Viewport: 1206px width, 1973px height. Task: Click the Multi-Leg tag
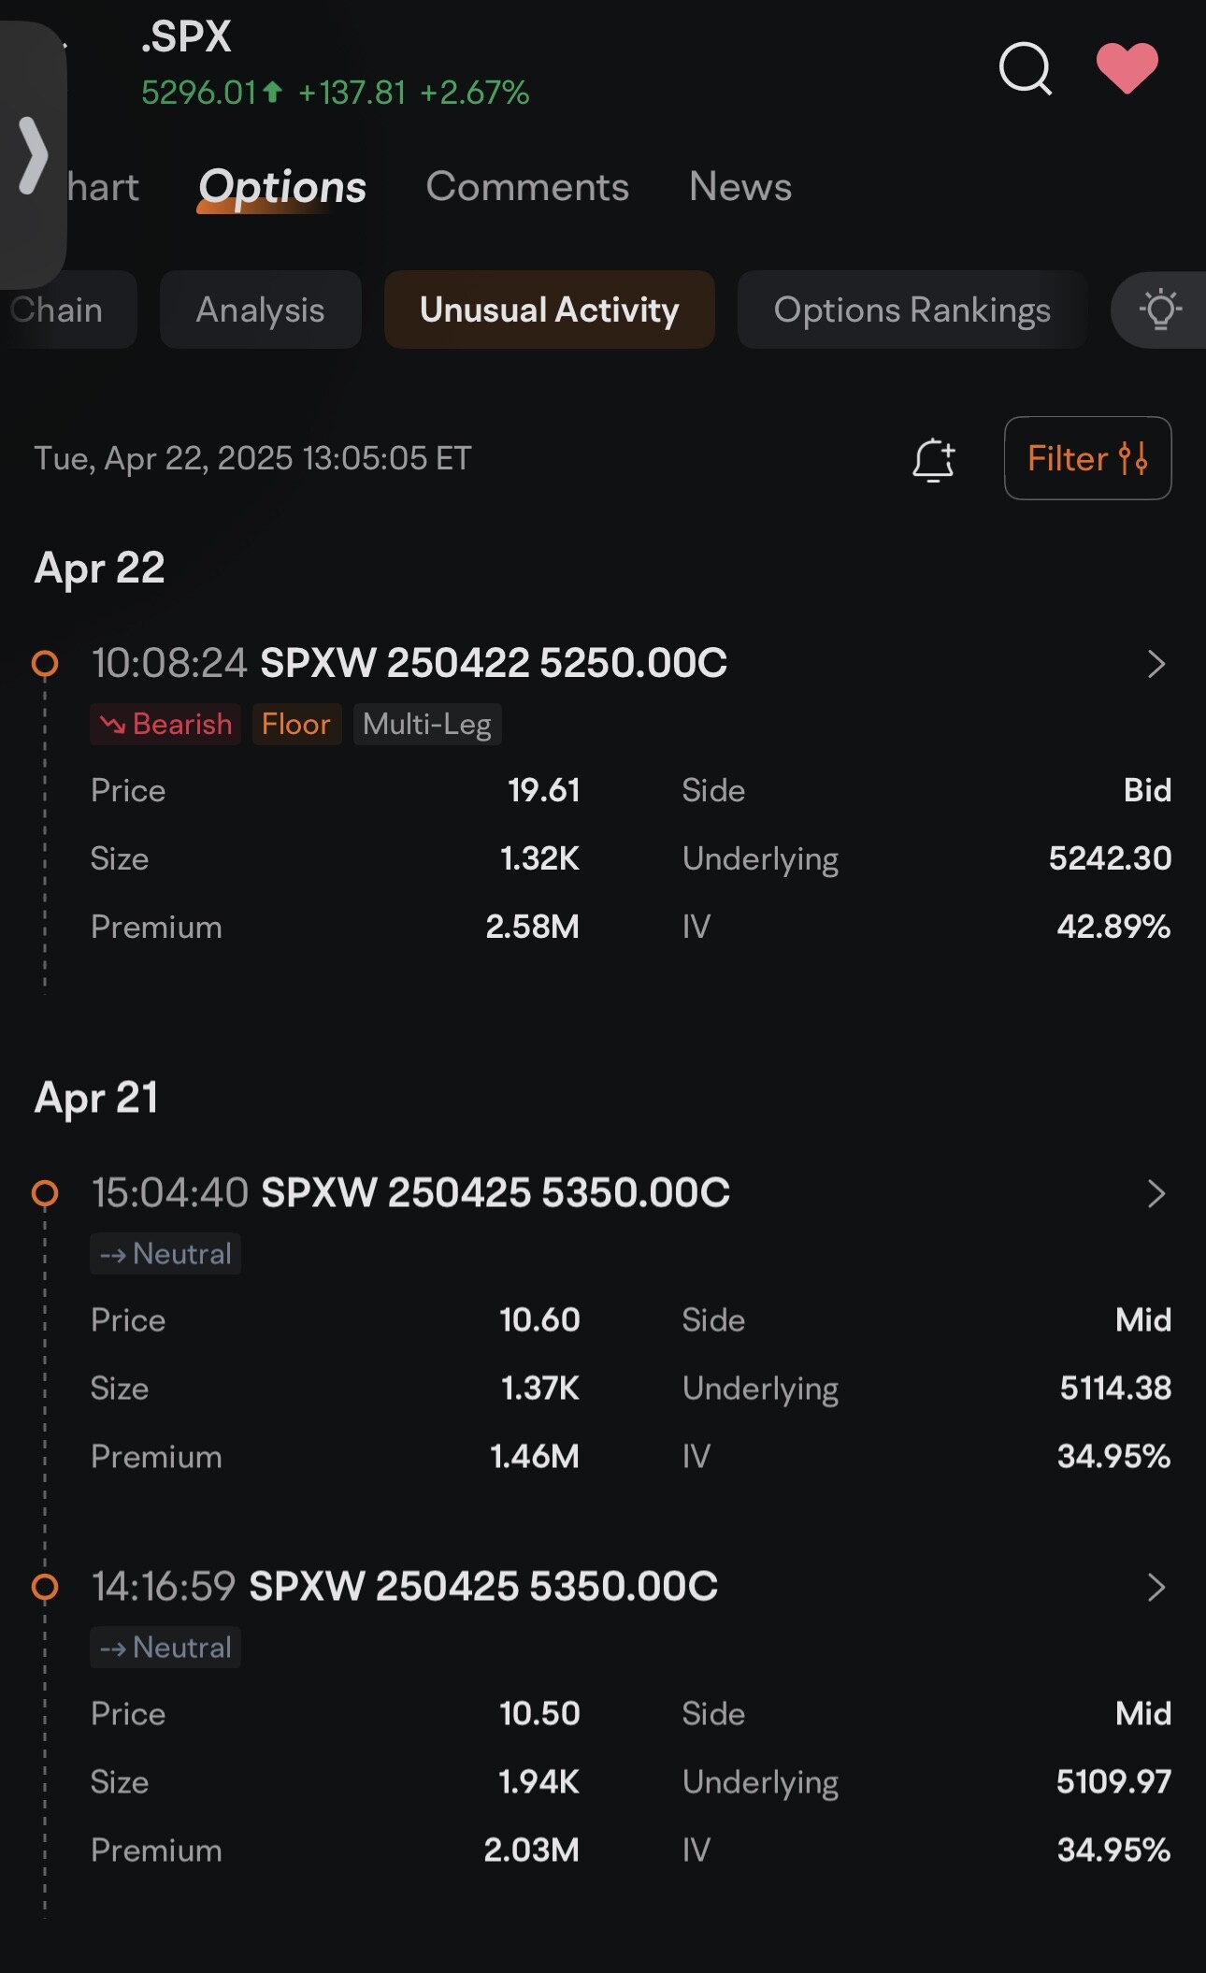(x=427, y=725)
